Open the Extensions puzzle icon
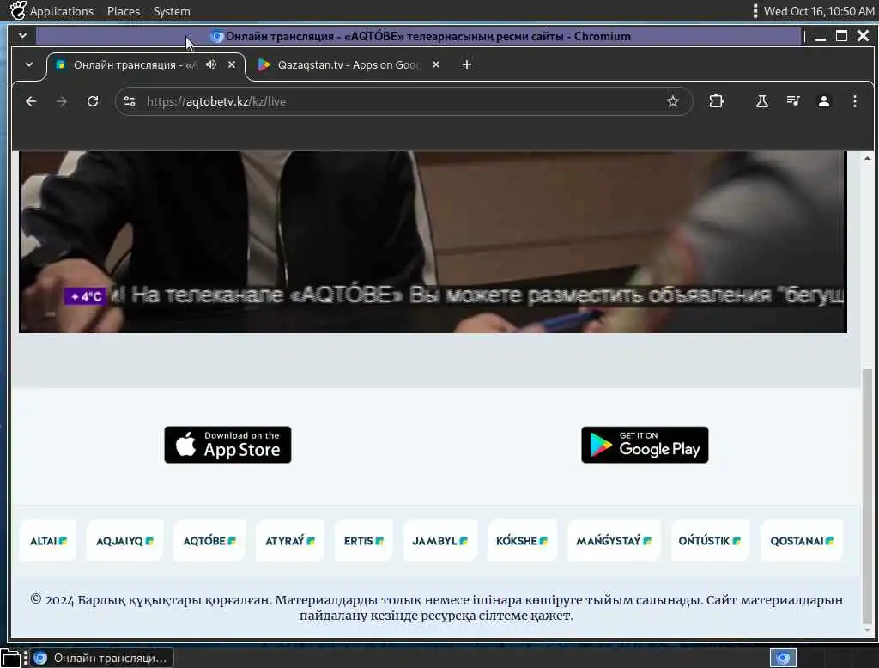 [x=716, y=101]
